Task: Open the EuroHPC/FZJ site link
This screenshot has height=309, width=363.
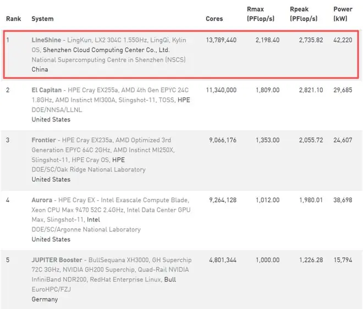Action: [x=51, y=289]
